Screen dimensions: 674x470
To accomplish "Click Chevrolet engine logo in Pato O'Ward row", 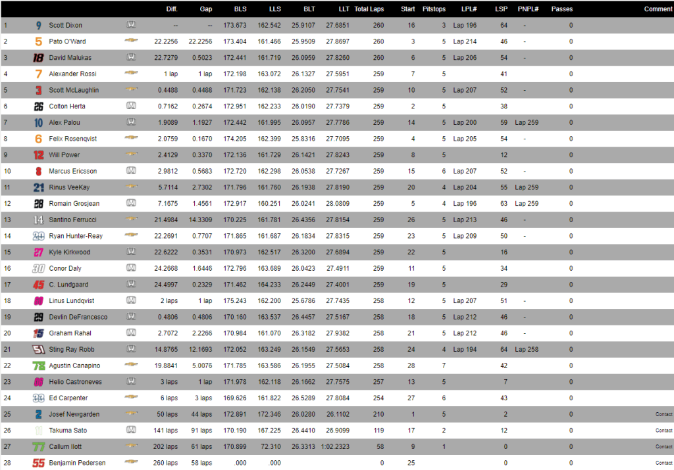I will [x=131, y=40].
